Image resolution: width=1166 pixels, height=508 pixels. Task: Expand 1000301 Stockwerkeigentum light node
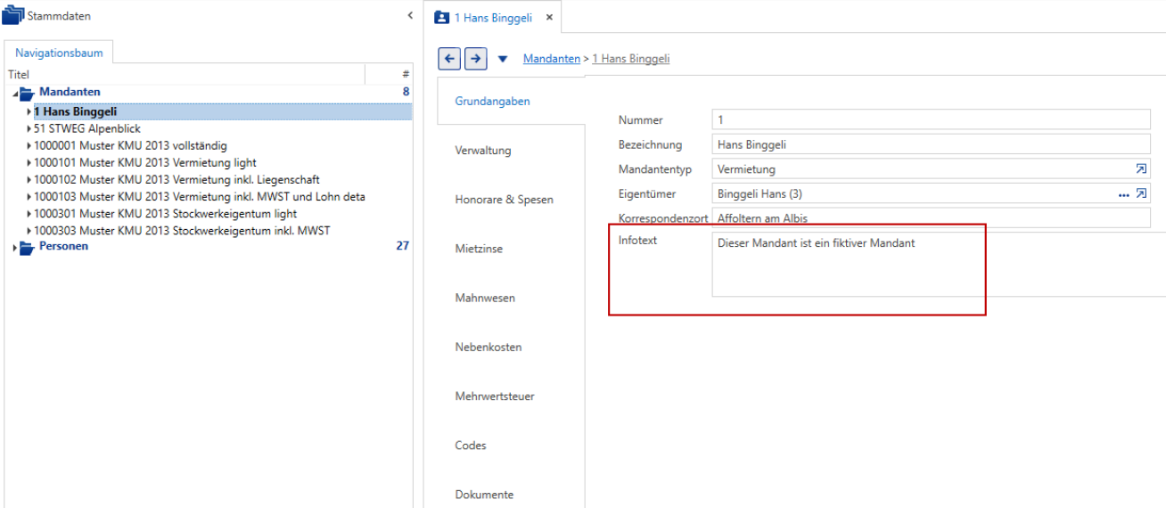click(29, 214)
